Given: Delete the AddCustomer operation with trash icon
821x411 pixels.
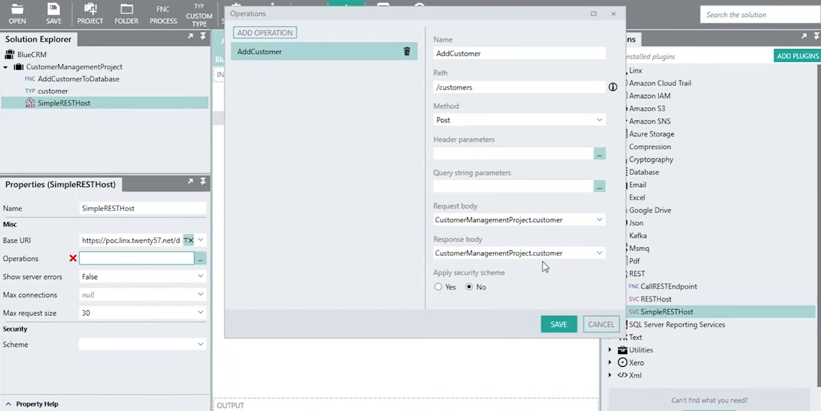Looking at the screenshot, I should tap(407, 51).
